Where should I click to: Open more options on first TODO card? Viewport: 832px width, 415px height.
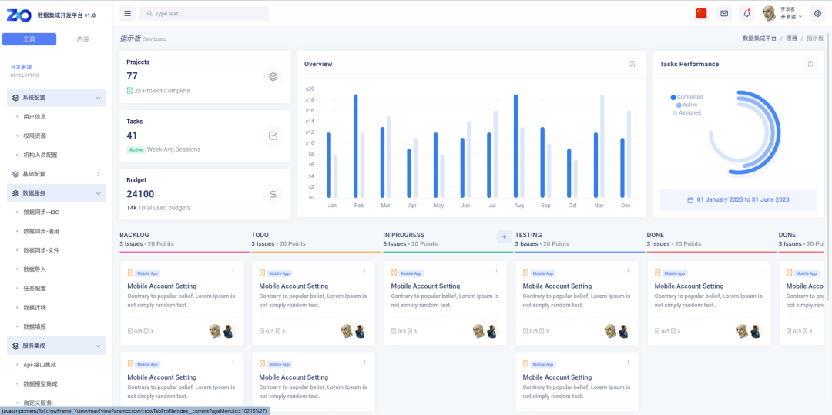click(x=364, y=271)
